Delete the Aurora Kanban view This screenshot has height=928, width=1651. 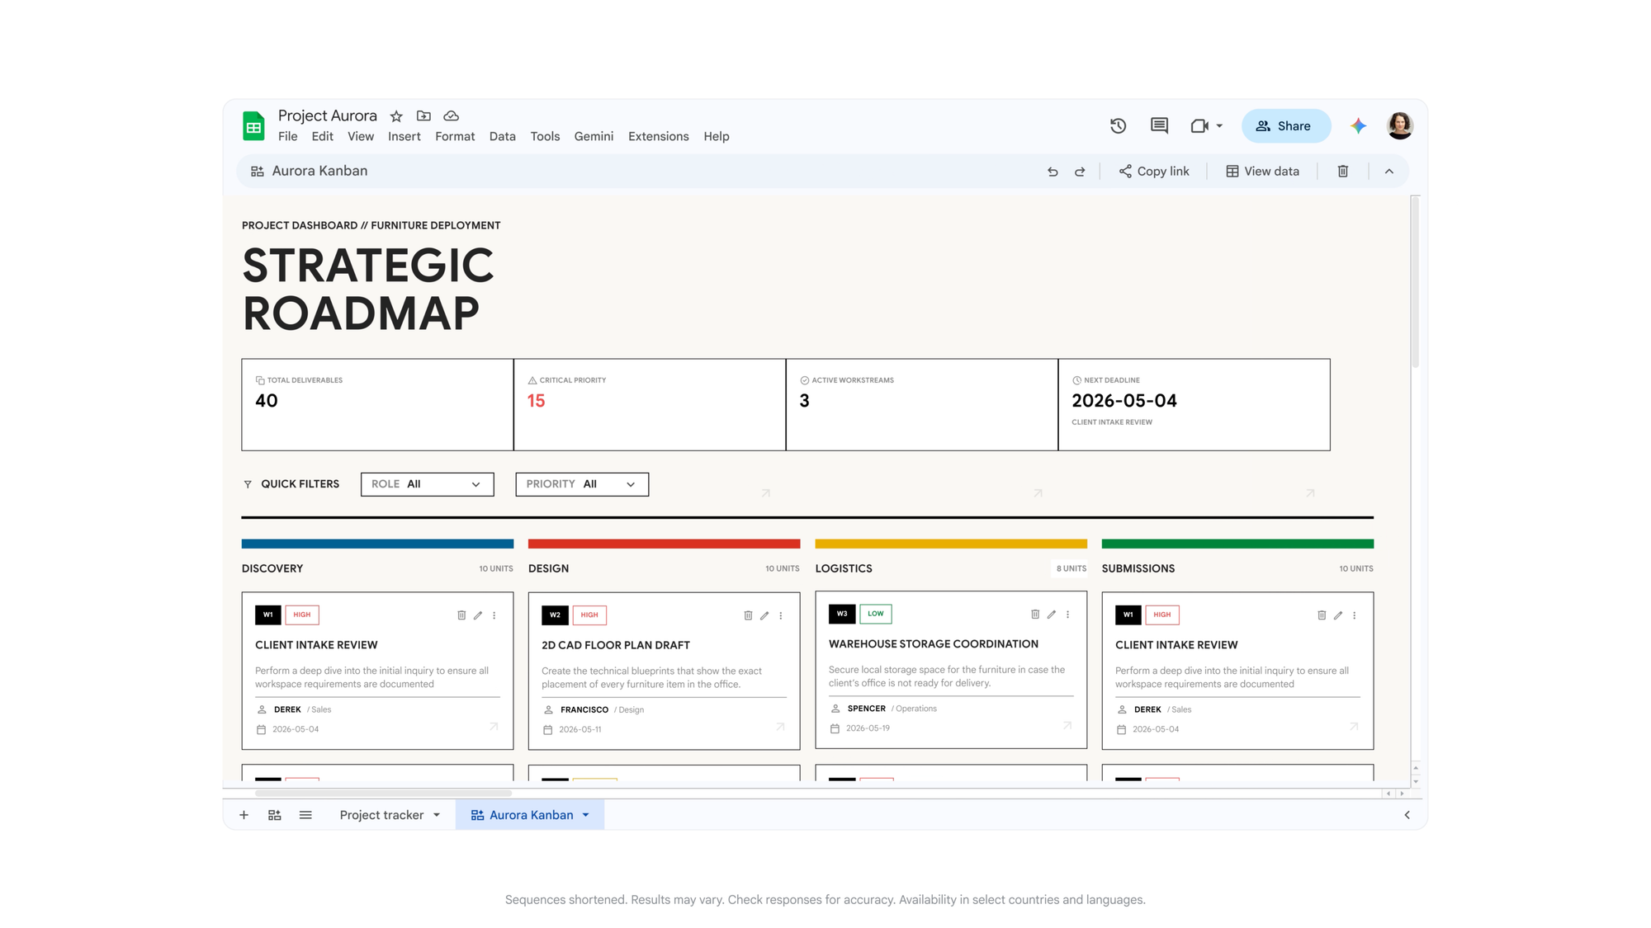click(x=1343, y=172)
